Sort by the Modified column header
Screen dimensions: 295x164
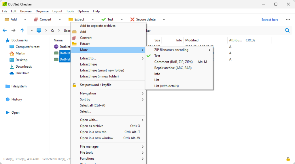(x=192, y=40)
